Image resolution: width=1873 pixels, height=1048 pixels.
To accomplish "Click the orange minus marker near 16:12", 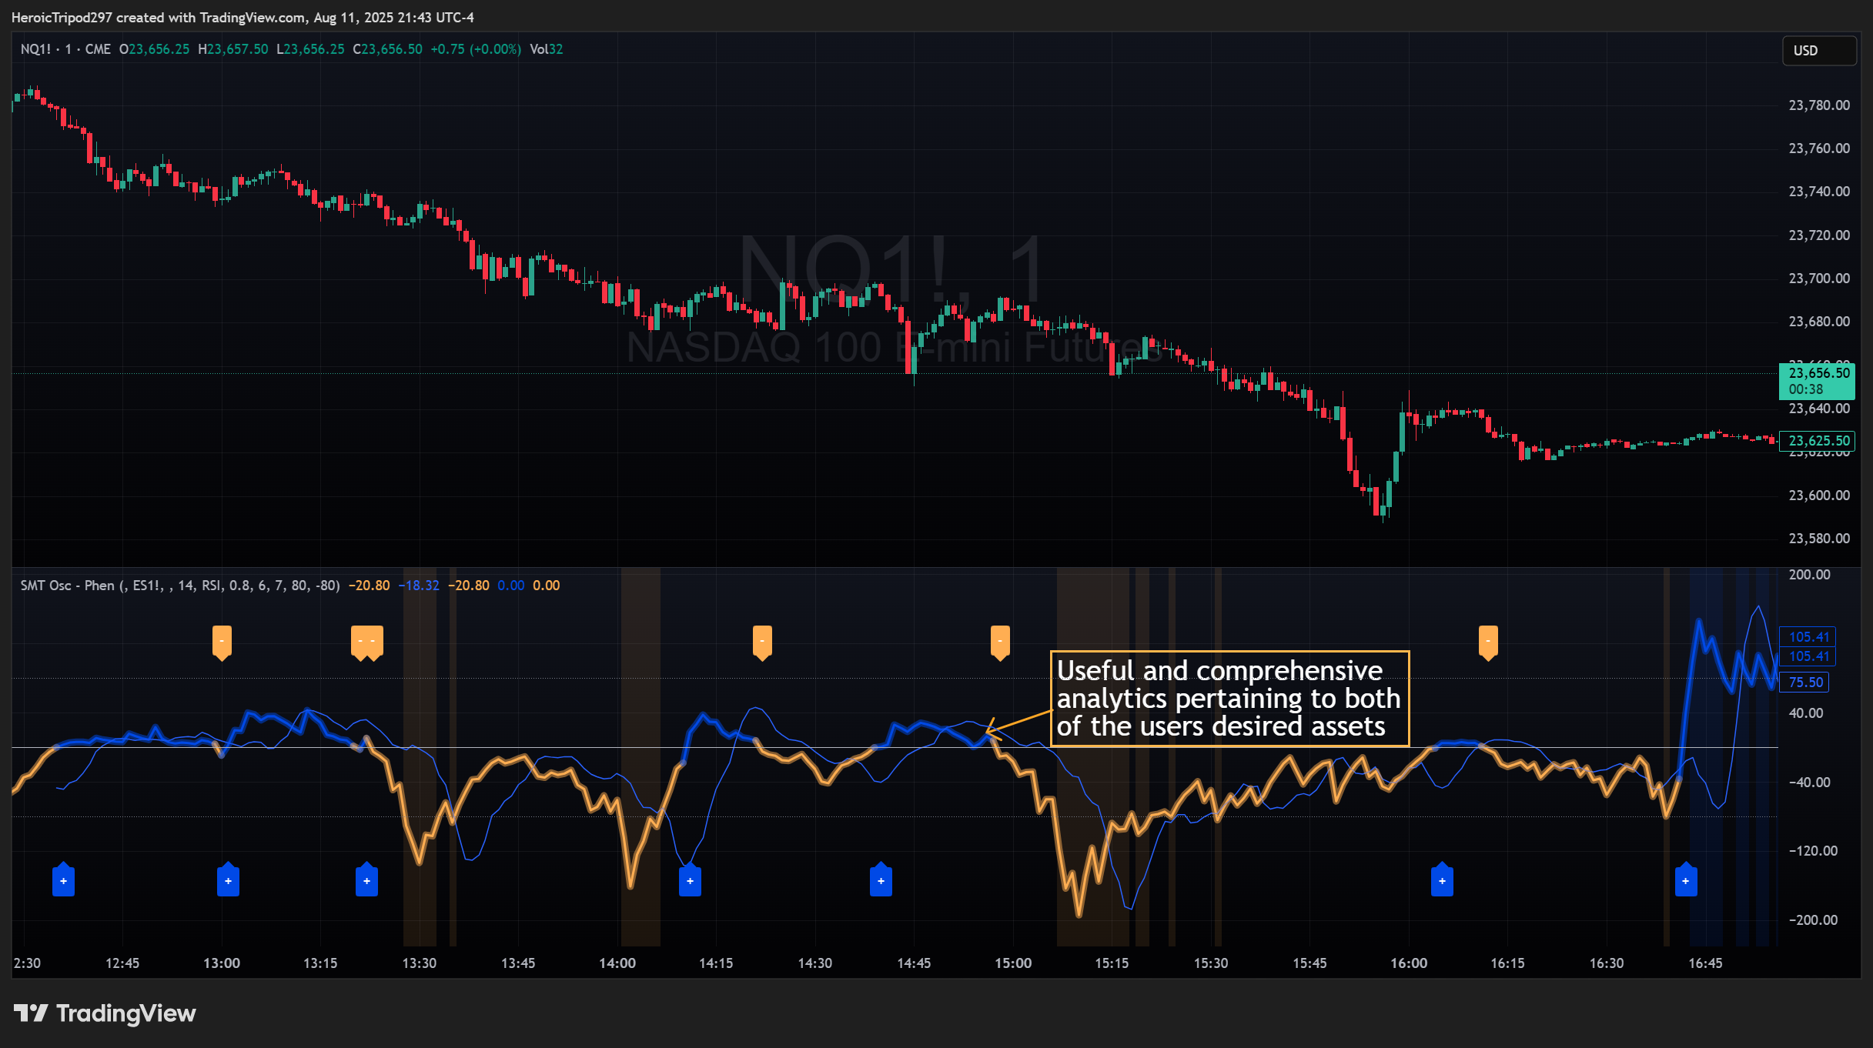I will [x=1488, y=642].
